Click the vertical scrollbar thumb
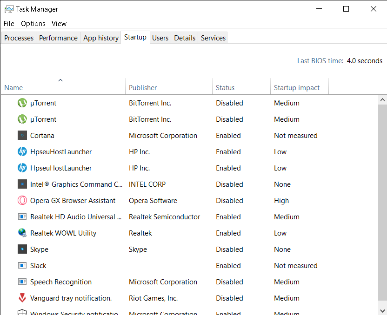This screenshot has width=387, height=315. pyautogui.click(x=382, y=202)
